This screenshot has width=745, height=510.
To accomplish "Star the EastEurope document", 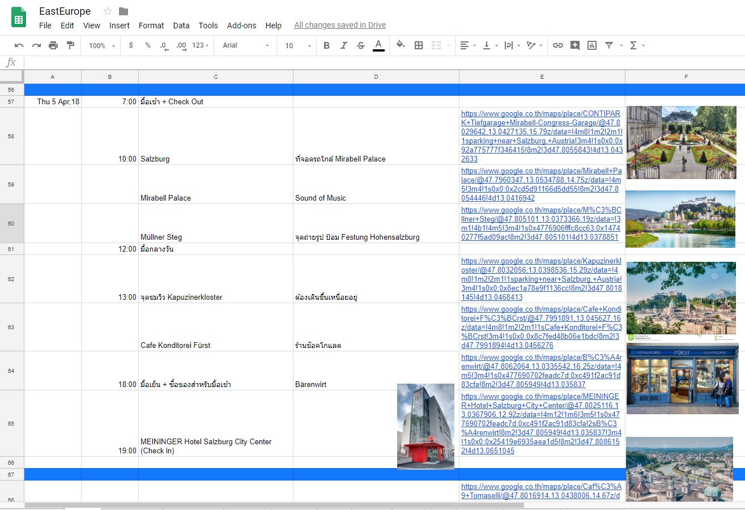I will 108,11.
